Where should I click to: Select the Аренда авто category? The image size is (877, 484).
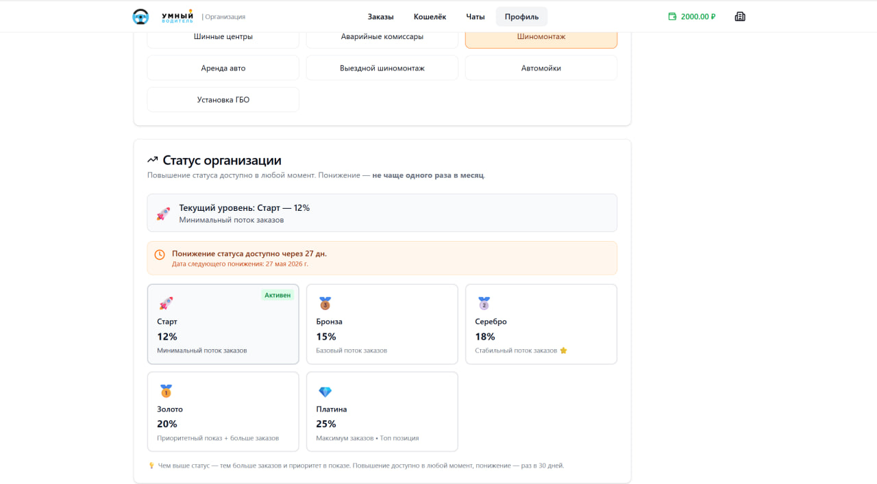tap(223, 68)
